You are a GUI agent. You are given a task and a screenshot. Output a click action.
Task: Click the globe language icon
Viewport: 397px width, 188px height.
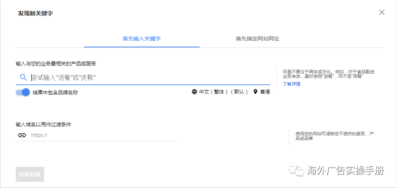point(194,92)
